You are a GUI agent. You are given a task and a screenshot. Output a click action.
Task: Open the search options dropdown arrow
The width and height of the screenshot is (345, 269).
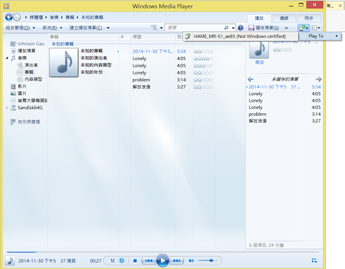click(x=233, y=28)
